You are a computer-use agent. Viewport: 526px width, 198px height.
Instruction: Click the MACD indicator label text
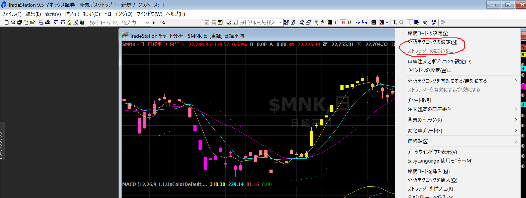[x=164, y=184]
